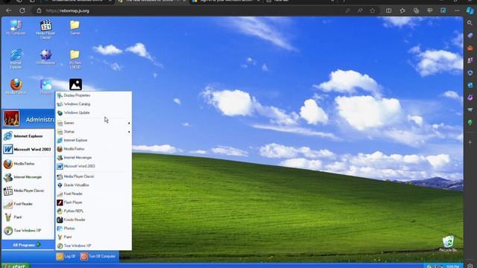The width and height of the screenshot is (477, 268).
Task: Open Media Player Classic in Start menu left pane
Action: click(x=24, y=191)
